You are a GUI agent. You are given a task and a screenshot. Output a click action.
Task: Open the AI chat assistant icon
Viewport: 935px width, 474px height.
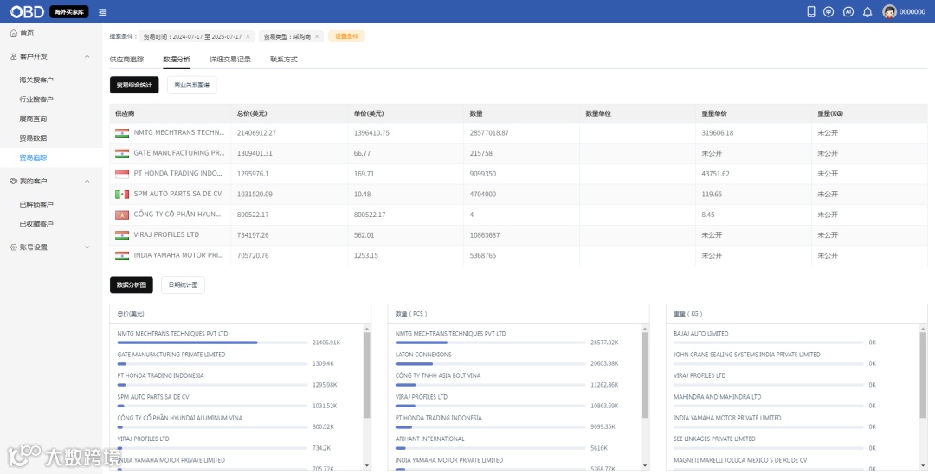click(x=848, y=11)
